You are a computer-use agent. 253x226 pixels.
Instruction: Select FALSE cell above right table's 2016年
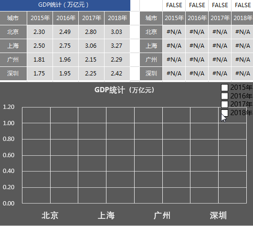click(197, 5)
